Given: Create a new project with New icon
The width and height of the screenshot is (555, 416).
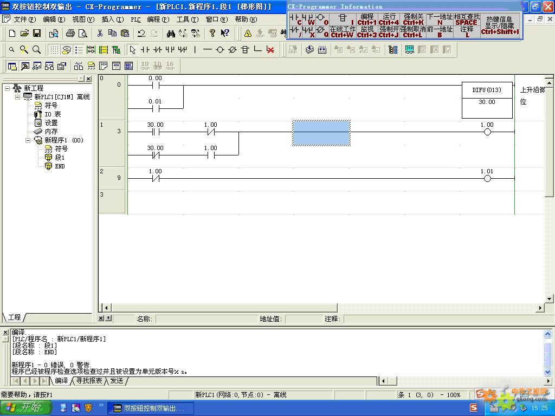Looking at the screenshot, I should coord(12,33).
